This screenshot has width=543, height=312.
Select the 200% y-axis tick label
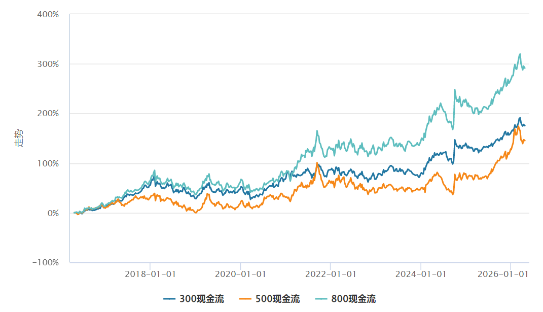coord(49,114)
